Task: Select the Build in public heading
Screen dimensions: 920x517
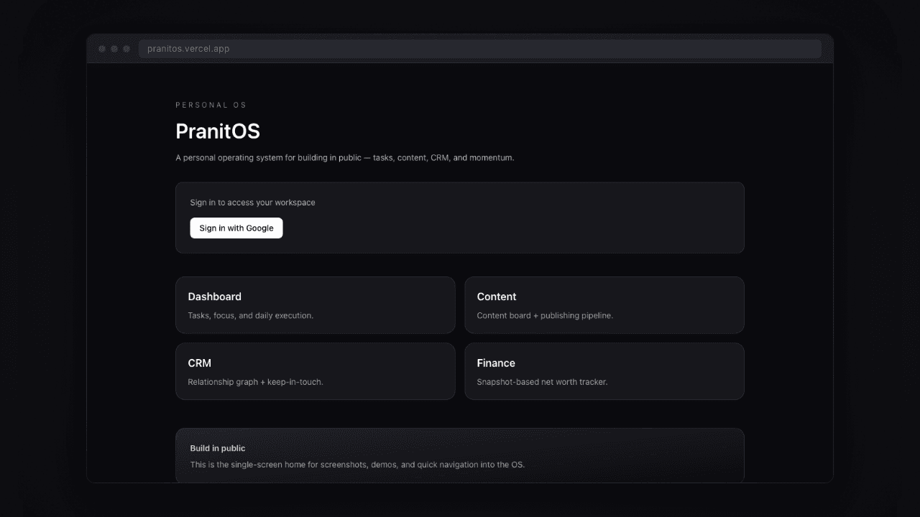Action: point(217,448)
